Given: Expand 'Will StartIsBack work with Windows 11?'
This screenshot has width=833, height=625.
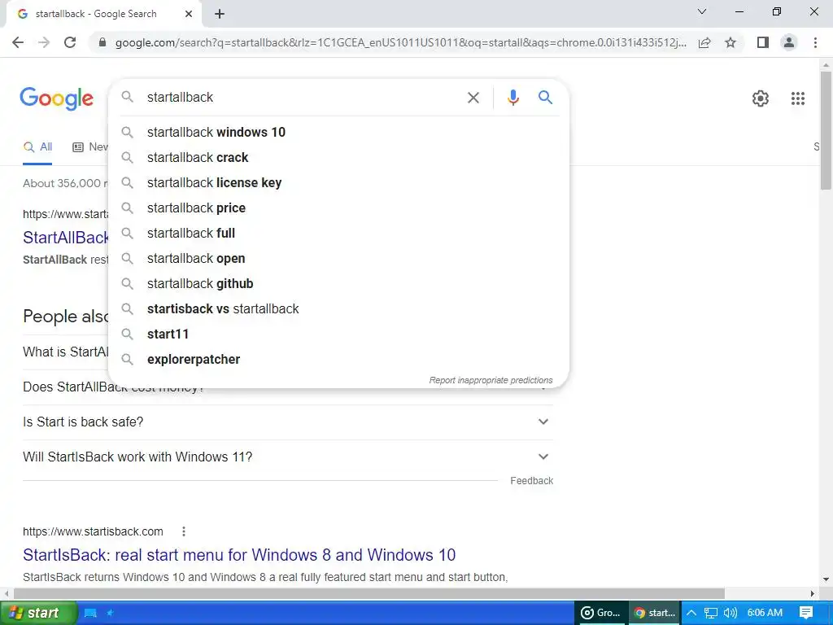Looking at the screenshot, I should [x=288, y=457].
